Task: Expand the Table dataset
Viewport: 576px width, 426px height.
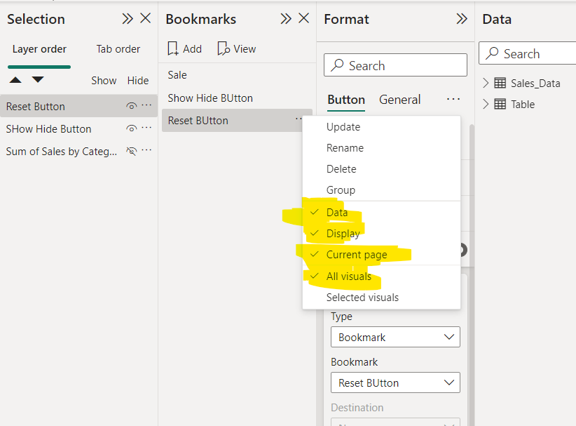Action: click(486, 104)
